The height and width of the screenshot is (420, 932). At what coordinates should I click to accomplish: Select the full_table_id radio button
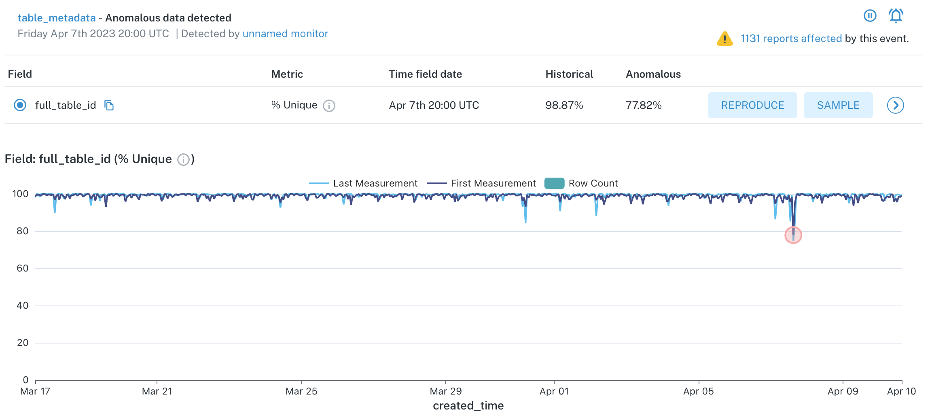click(x=20, y=105)
